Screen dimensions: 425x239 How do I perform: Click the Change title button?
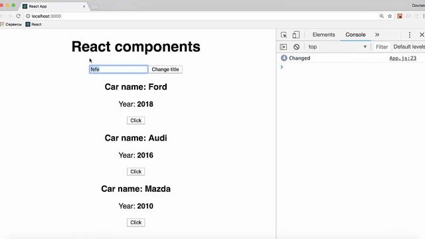(165, 69)
